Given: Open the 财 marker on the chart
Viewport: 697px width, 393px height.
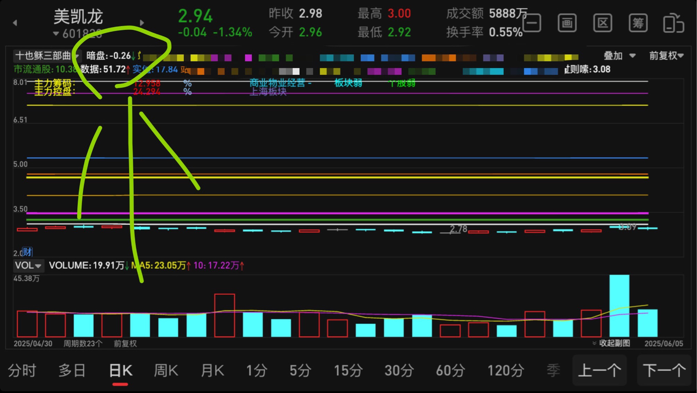Looking at the screenshot, I should point(27,251).
